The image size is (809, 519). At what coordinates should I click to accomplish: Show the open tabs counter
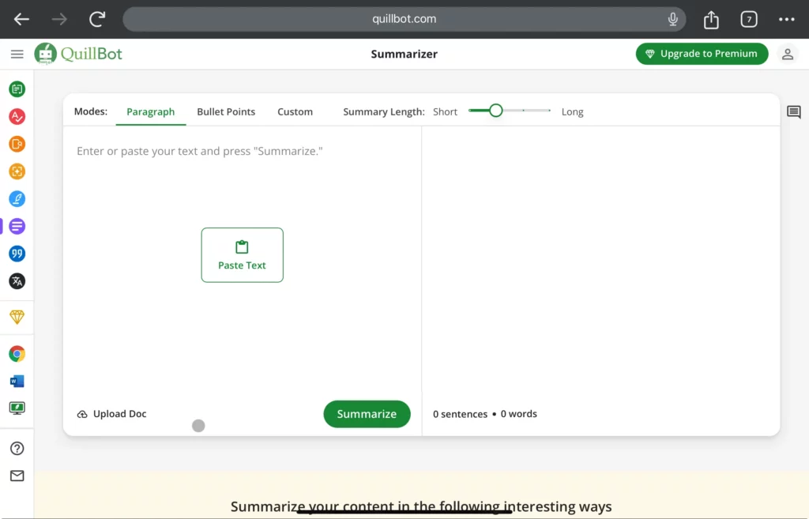click(x=749, y=19)
